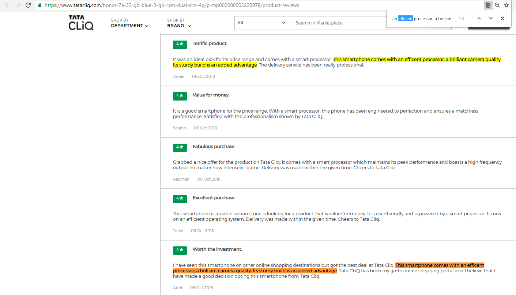
Task: Bookmark this page with the star icon
Action: (x=506, y=5)
